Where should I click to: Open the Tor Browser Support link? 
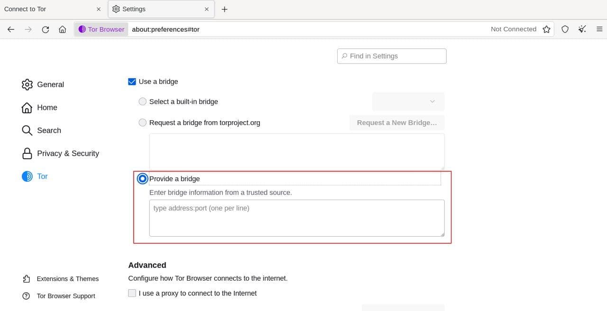point(65,296)
